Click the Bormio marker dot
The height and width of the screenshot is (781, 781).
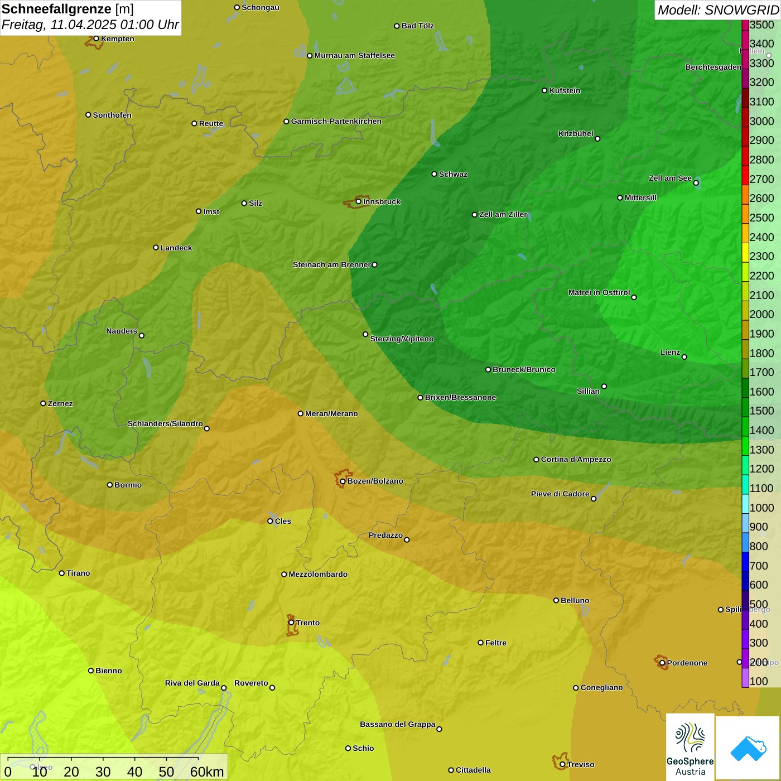(110, 485)
